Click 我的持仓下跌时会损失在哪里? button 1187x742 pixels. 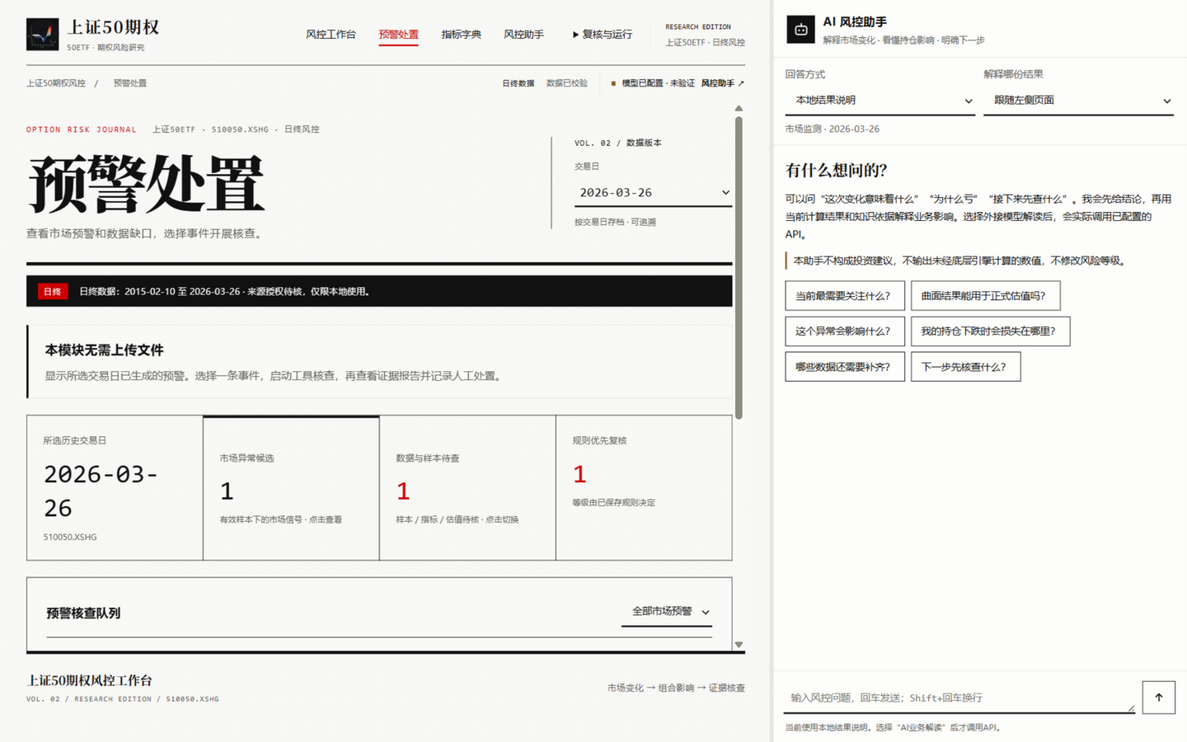990,331
